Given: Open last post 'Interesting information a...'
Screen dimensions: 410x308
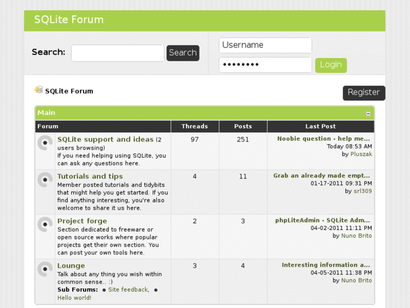Looking at the screenshot, I should [x=326, y=264].
